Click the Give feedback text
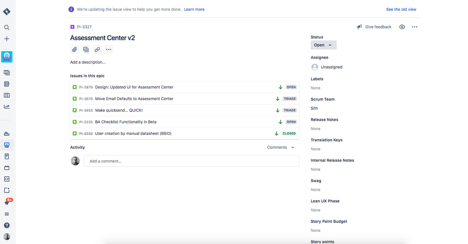The width and height of the screenshot is (468, 244). coord(378,27)
